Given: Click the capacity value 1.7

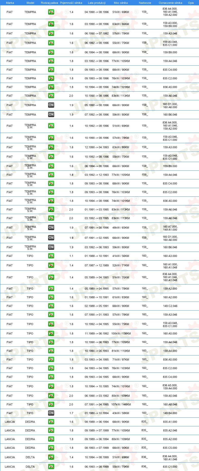Looking at the screenshot, I should coord(71,413).
